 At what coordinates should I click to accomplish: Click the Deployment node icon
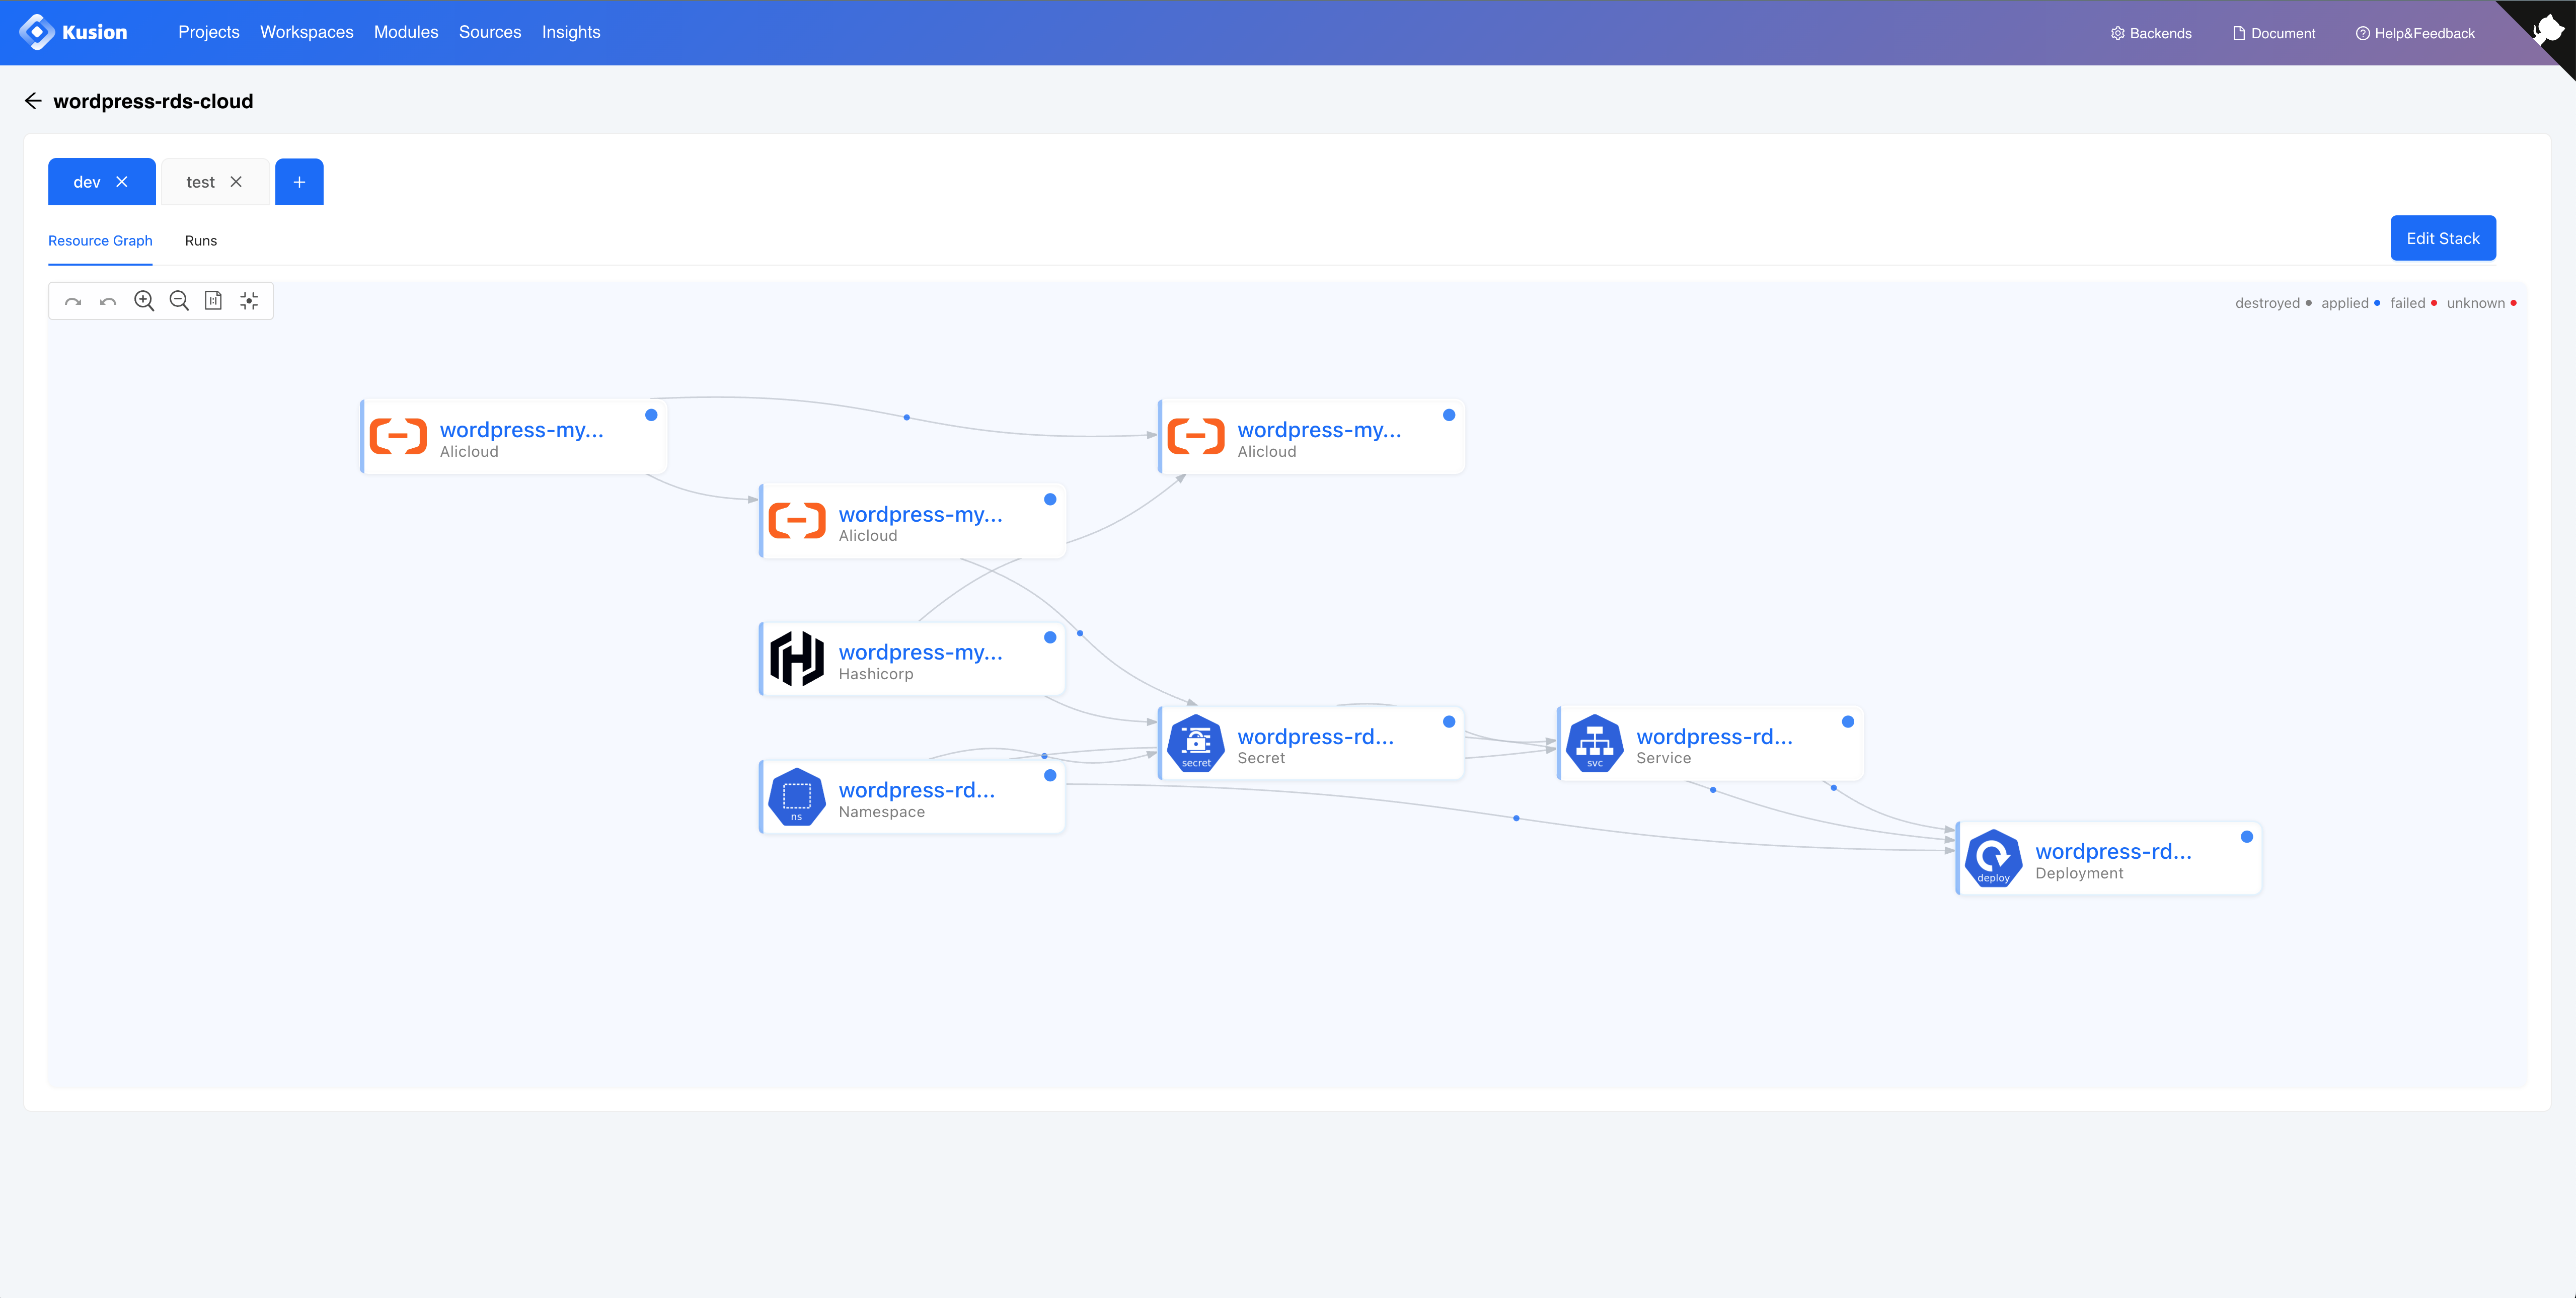click(x=1995, y=858)
